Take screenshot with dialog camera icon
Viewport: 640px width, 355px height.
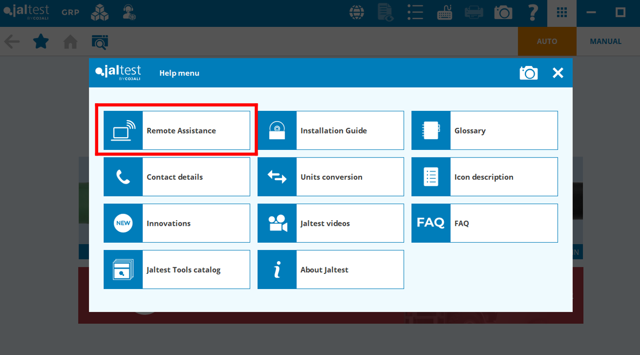(529, 73)
